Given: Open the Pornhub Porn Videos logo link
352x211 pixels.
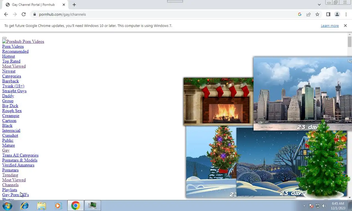Looking at the screenshot, I should (23, 41).
